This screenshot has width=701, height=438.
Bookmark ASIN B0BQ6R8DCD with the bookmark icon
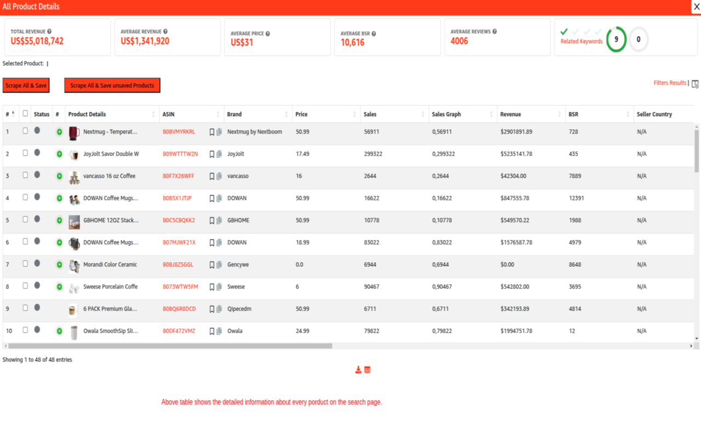[212, 309]
